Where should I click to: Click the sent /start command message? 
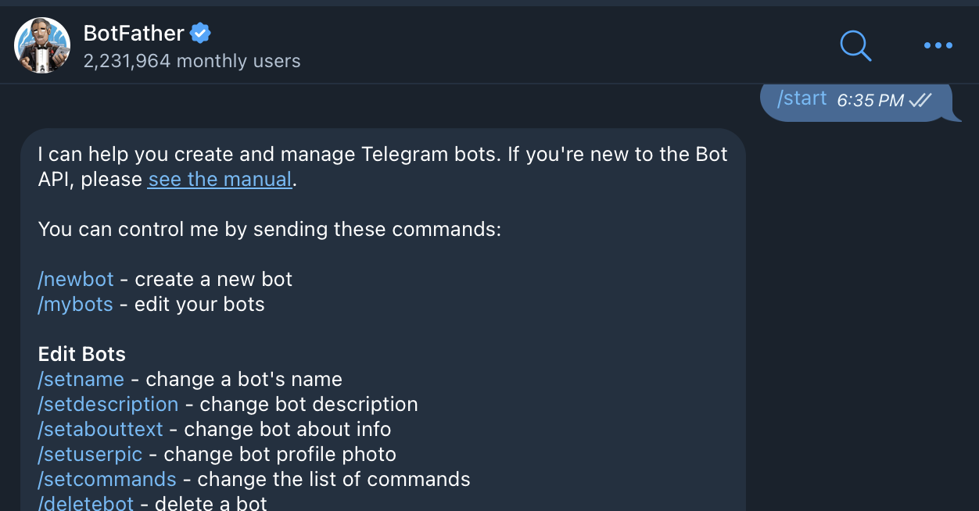[x=801, y=98]
